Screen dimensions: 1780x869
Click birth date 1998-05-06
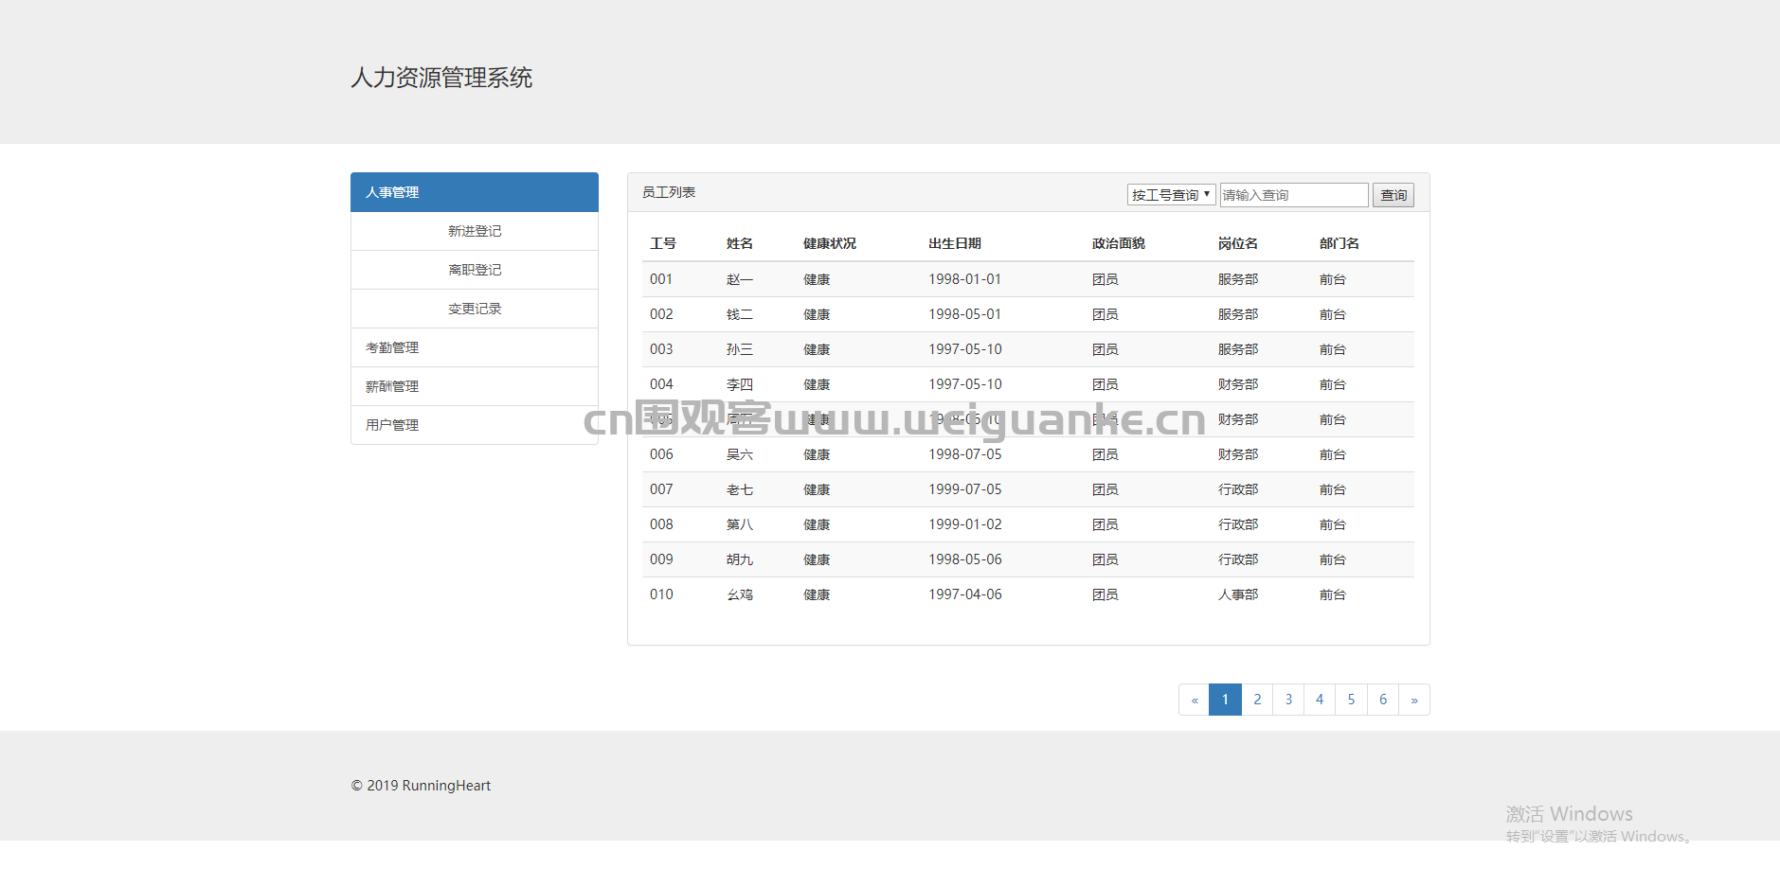(965, 559)
